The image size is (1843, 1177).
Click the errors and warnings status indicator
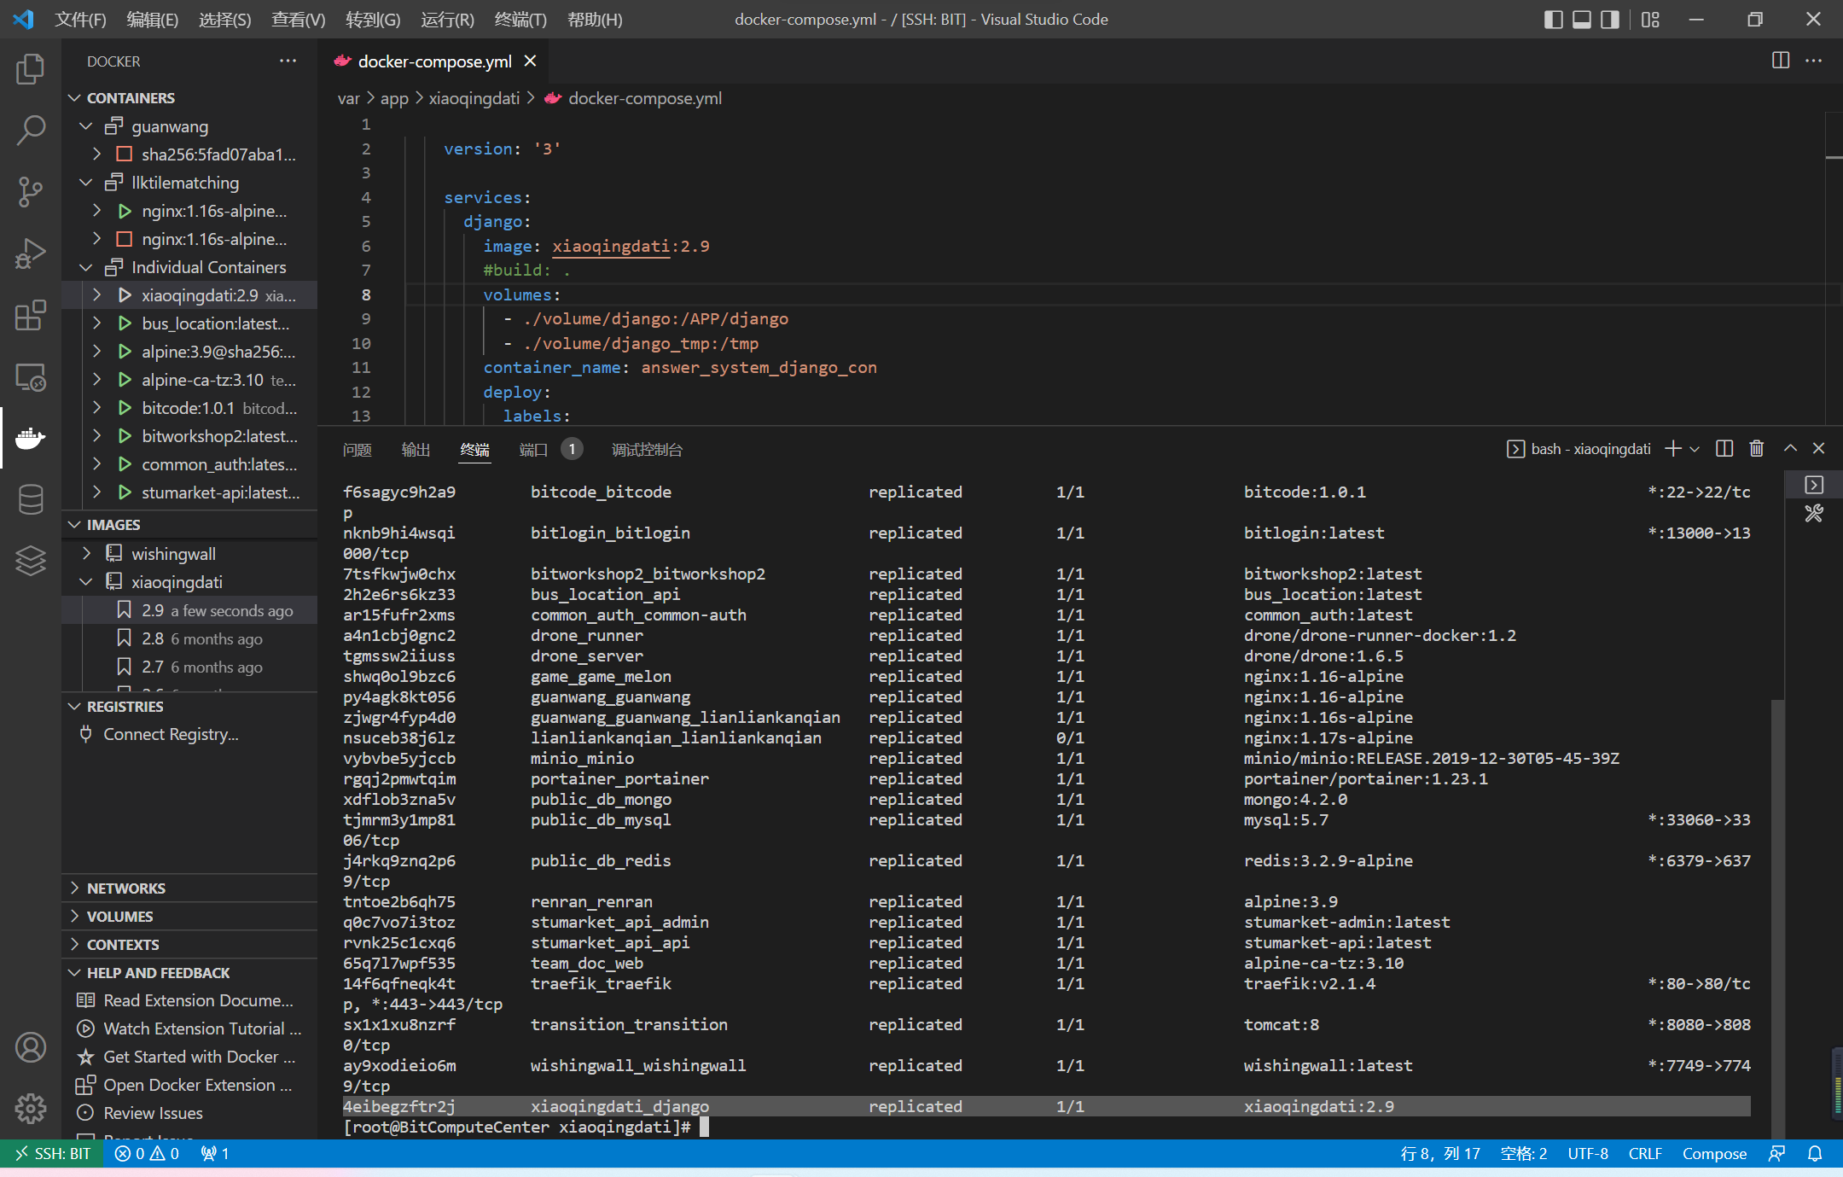point(147,1154)
